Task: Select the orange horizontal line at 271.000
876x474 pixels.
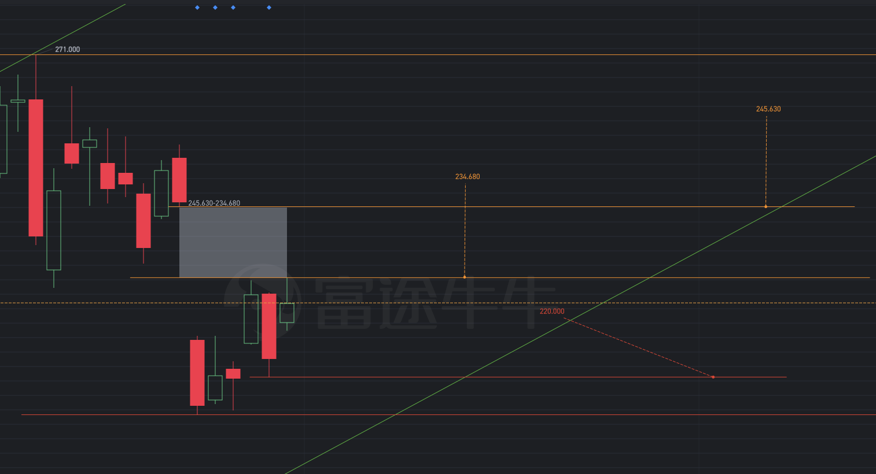Action: point(438,55)
